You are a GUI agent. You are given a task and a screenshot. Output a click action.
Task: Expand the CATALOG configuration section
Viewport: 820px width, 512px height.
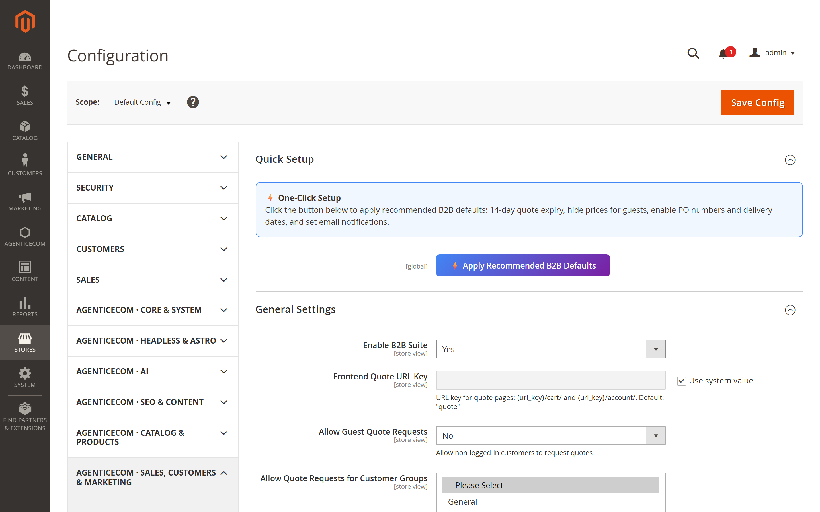coord(153,218)
